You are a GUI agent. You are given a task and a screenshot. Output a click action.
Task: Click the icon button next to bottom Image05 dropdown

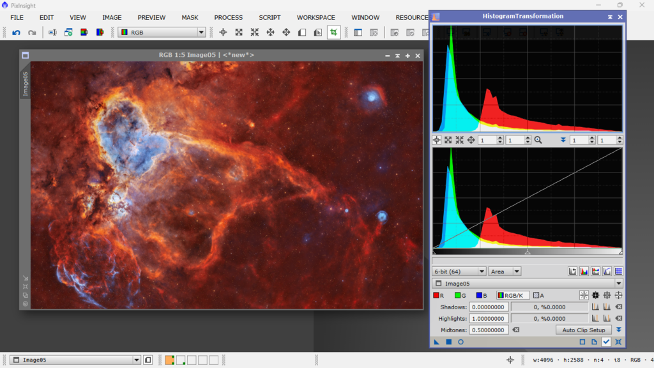pos(148,360)
